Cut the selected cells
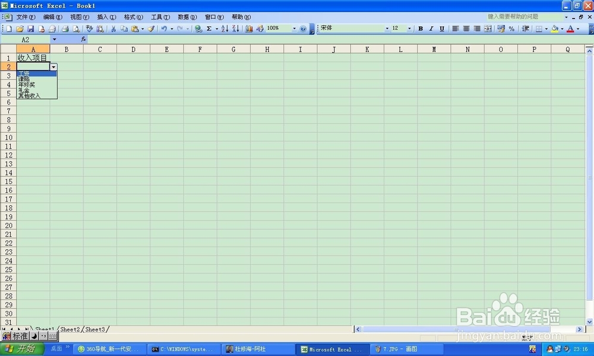The image size is (594, 356). click(x=113, y=28)
